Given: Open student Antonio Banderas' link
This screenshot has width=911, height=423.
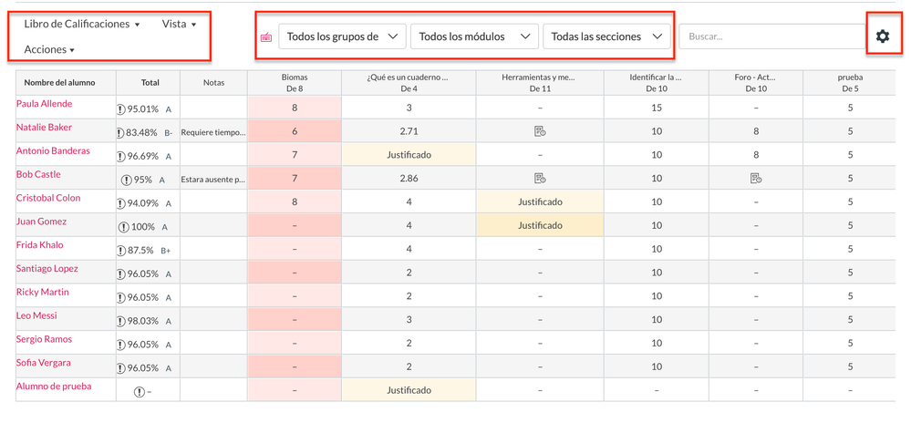Looking at the screenshot, I should pos(53,151).
